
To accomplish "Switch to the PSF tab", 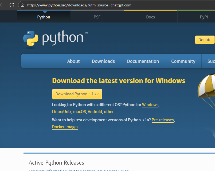I will [x=97, y=17].
